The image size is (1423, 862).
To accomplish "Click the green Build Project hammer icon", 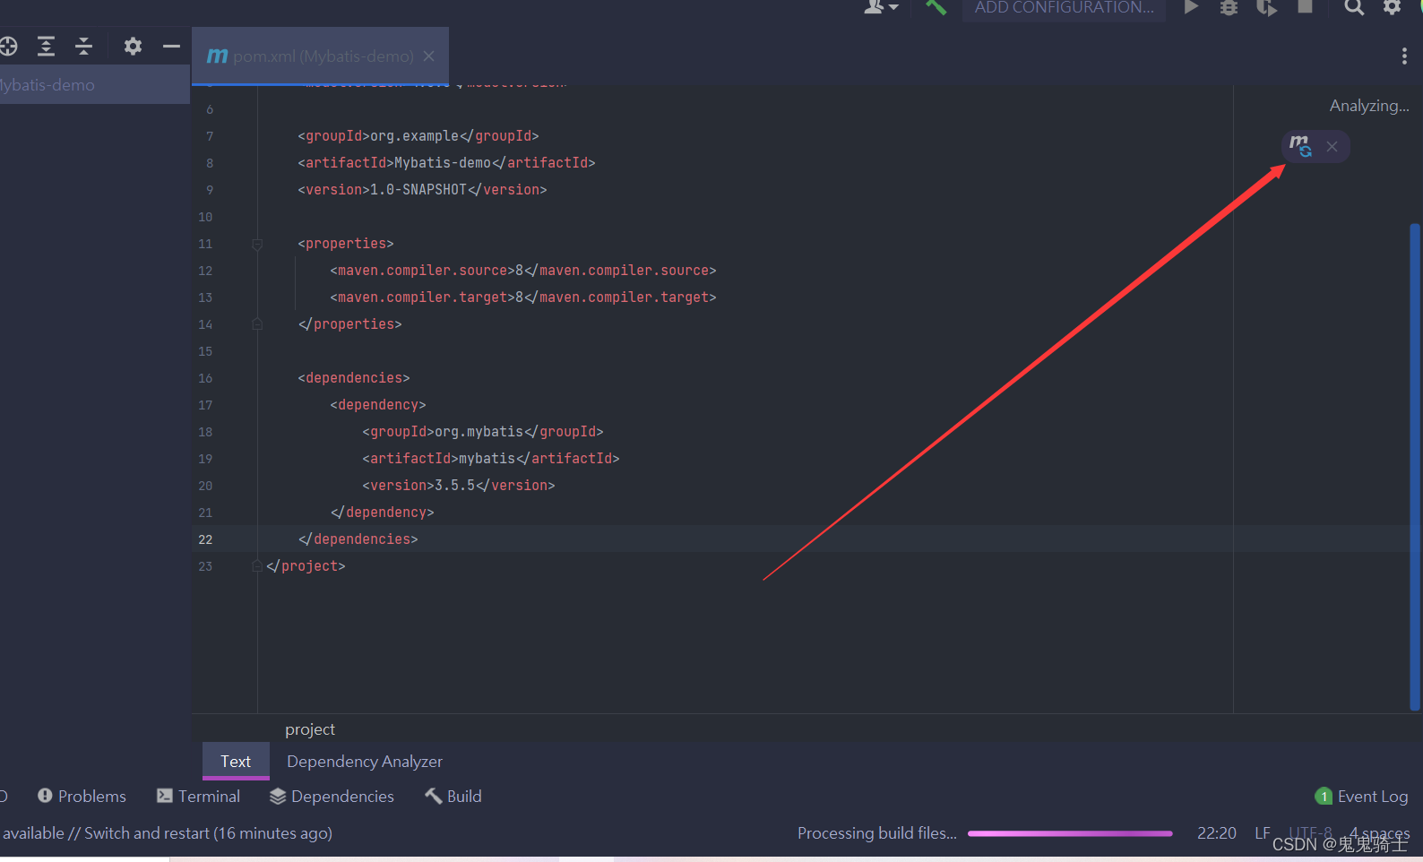I will pos(936,7).
